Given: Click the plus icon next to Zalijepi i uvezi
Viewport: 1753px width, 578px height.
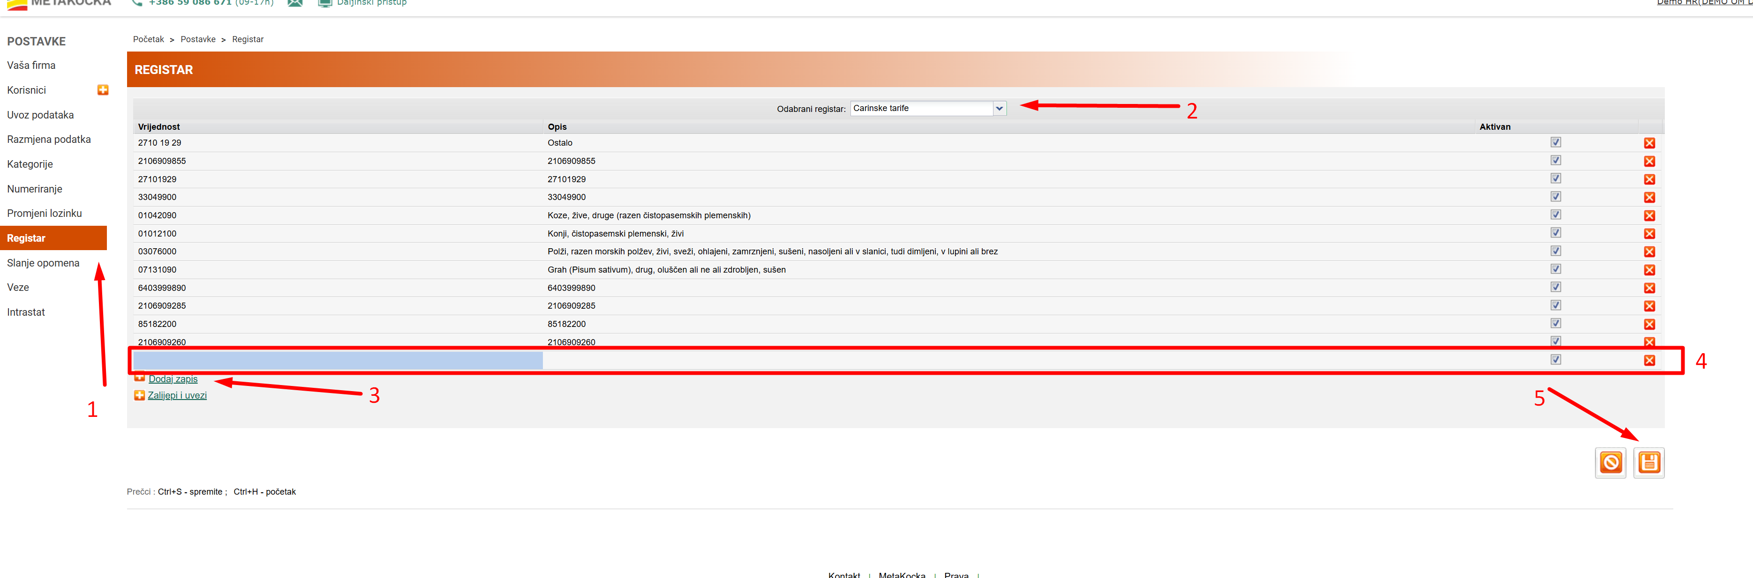Looking at the screenshot, I should 140,395.
